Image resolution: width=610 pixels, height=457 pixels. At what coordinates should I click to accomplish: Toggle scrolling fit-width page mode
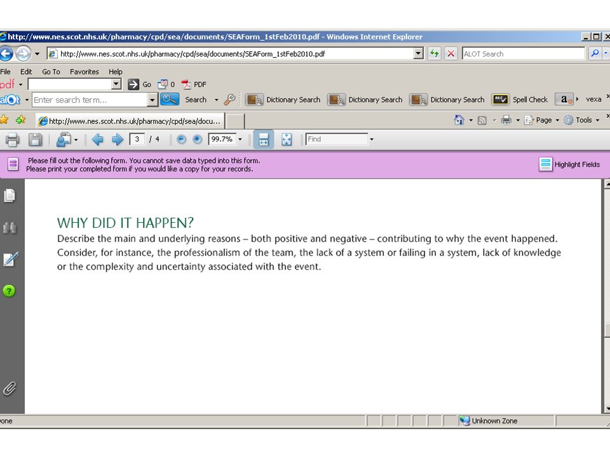(263, 139)
